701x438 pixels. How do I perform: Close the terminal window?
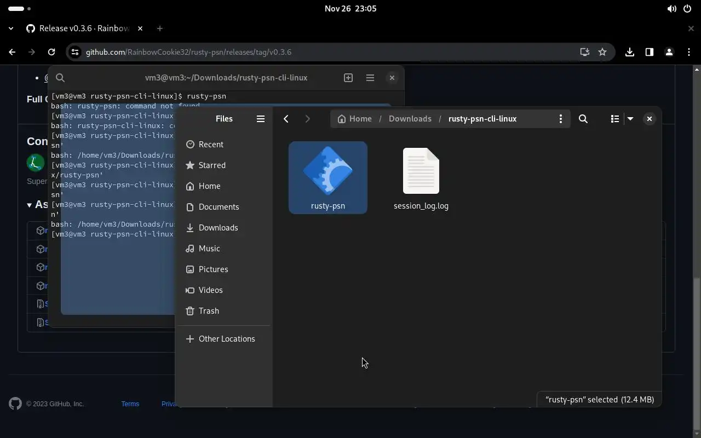tap(392, 78)
